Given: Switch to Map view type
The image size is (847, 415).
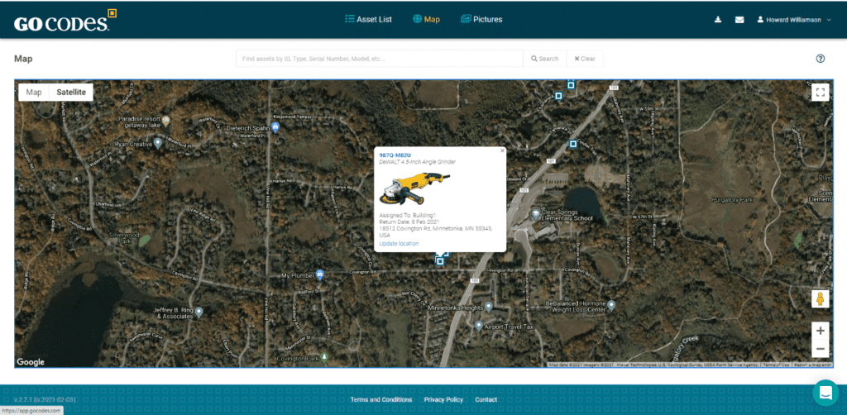Looking at the screenshot, I should (34, 93).
